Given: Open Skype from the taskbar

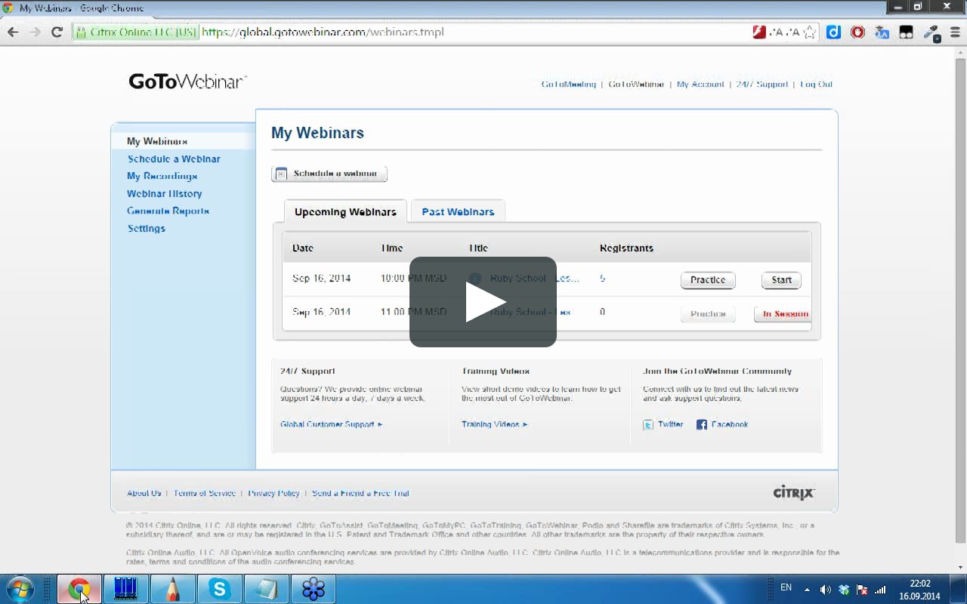Looking at the screenshot, I should 219,589.
